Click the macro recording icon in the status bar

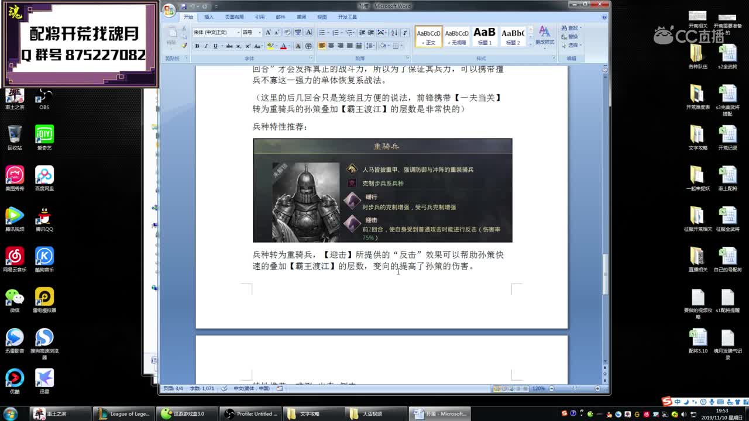point(280,388)
